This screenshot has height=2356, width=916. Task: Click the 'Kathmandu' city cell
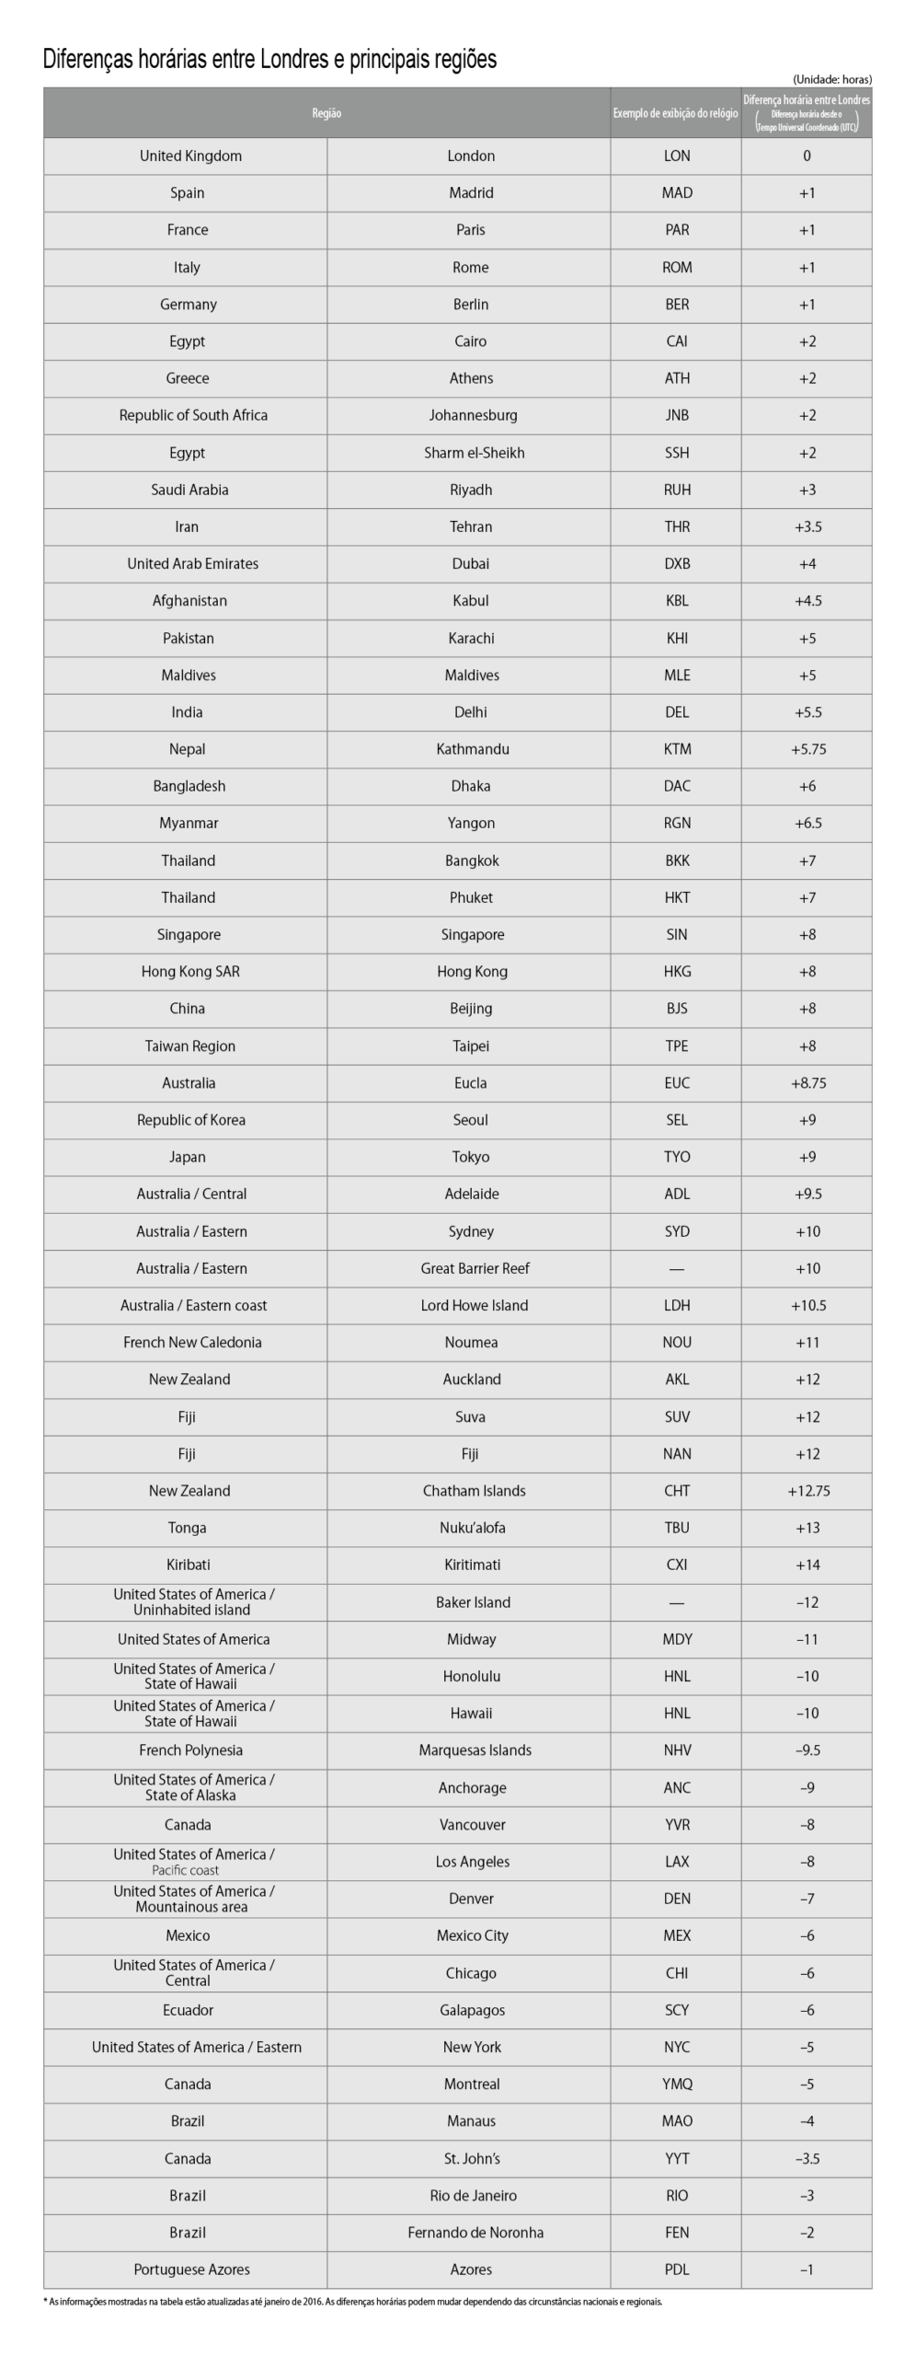point(473,749)
